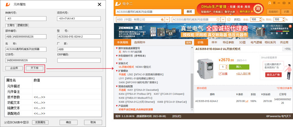Open the 选择附件 tab
The height and width of the screenshot is (127, 293).
click(140, 42)
